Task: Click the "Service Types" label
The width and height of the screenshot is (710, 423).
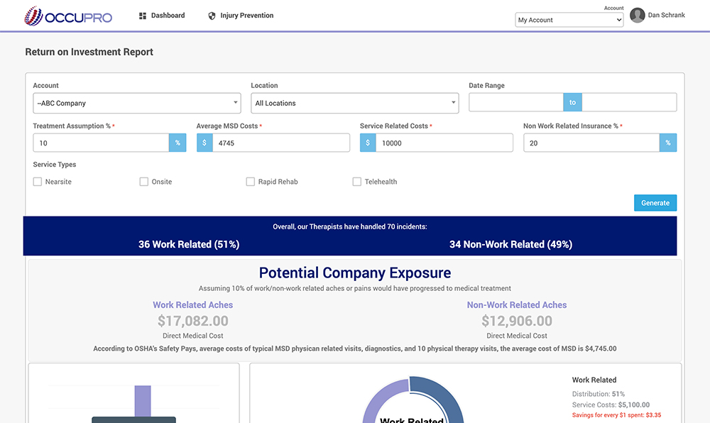Action: click(55, 165)
